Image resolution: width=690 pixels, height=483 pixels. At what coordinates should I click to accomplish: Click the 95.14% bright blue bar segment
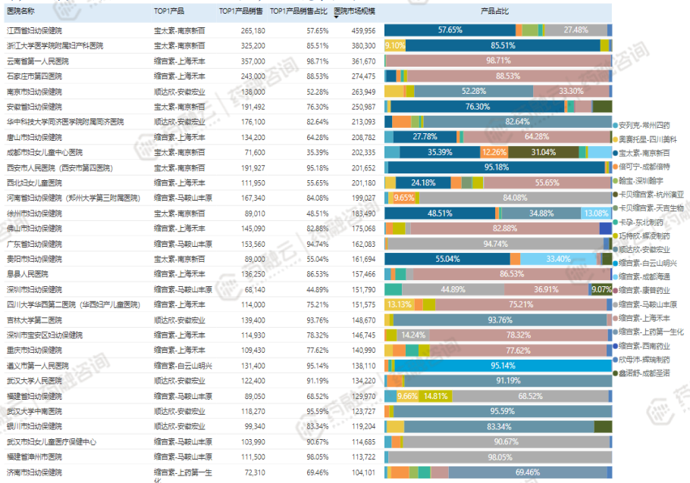coord(503,365)
